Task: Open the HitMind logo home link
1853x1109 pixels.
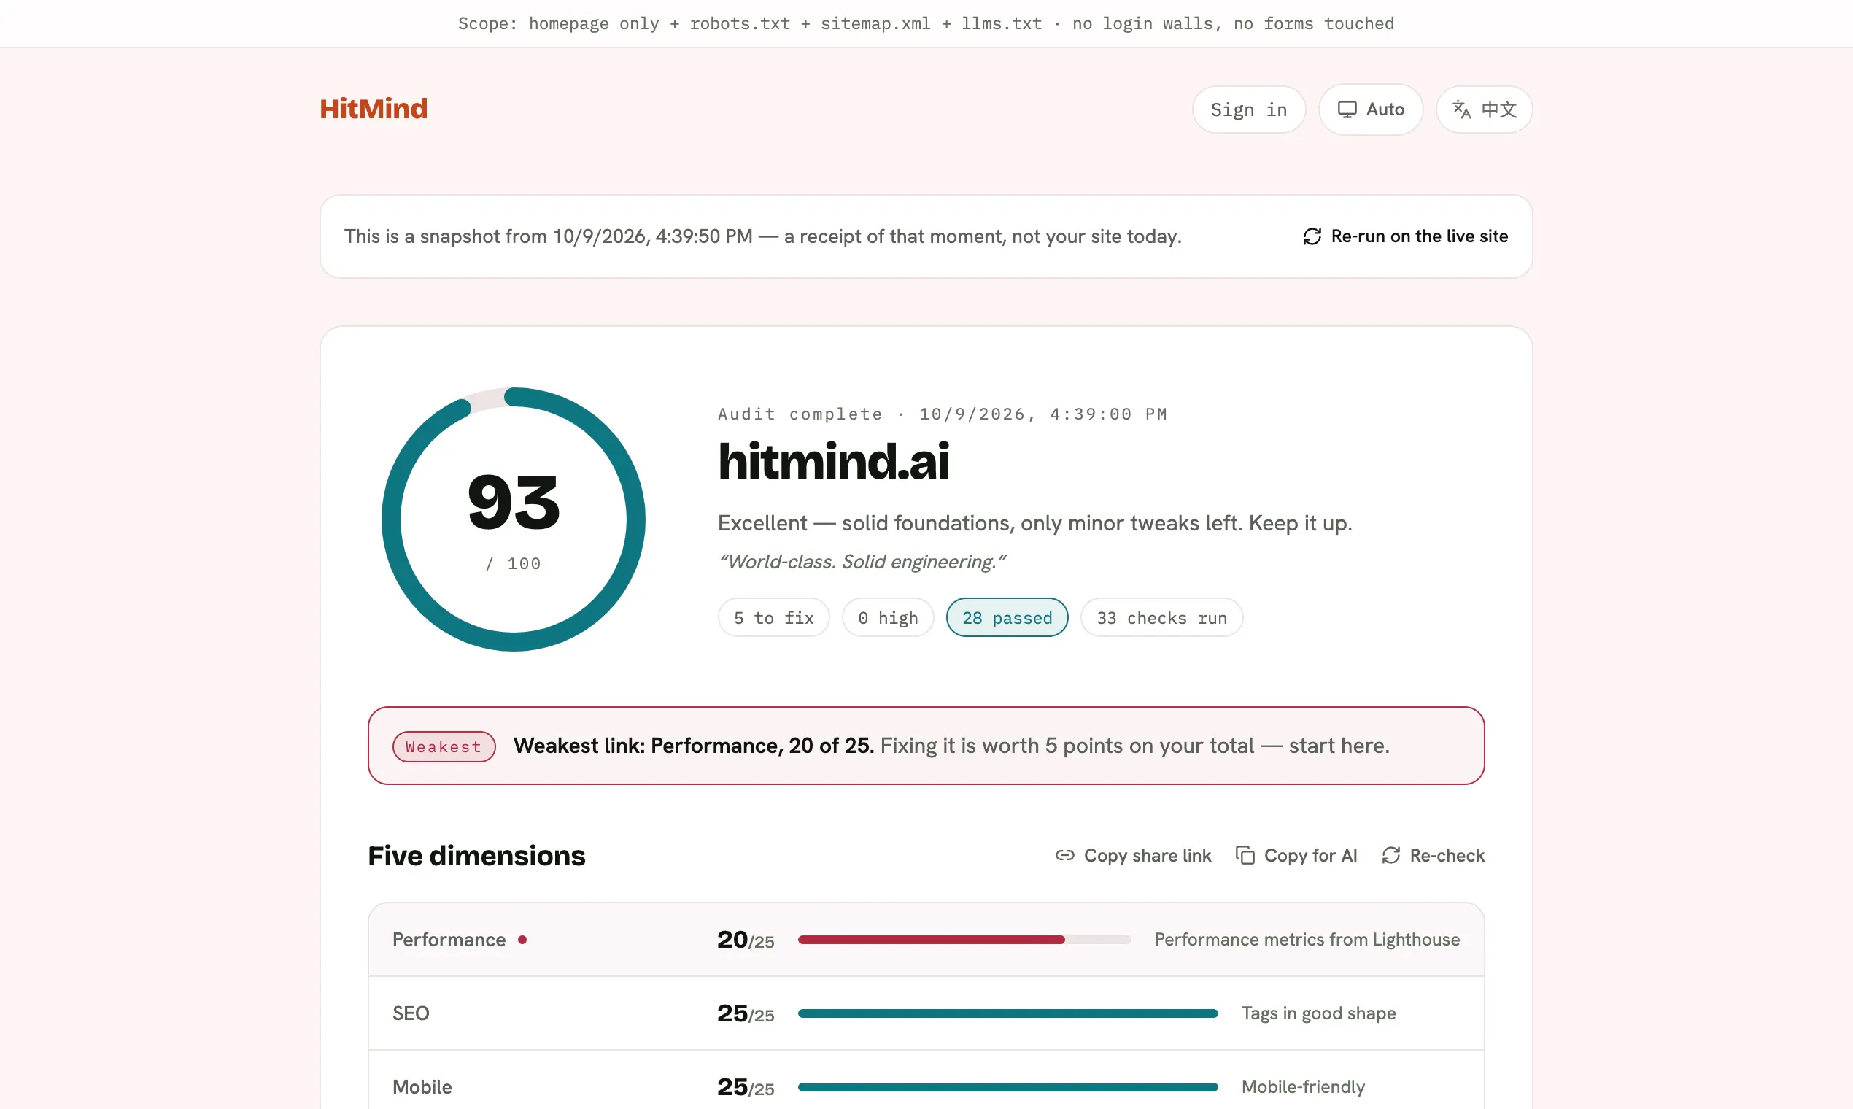Action: pyautogui.click(x=374, y=109)
